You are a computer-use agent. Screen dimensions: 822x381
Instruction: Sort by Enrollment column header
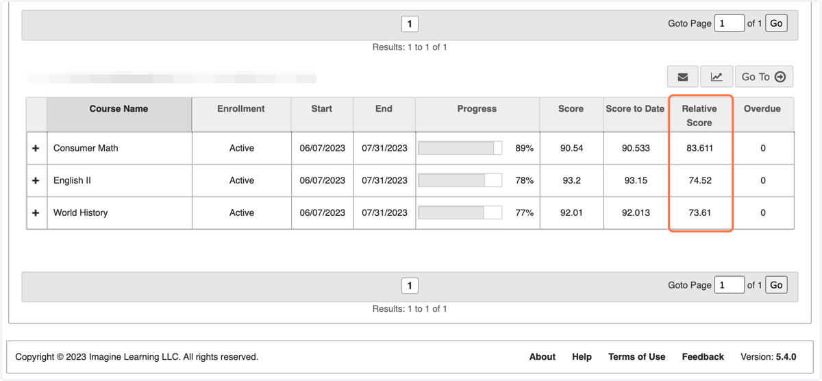[x=241, y=114]
